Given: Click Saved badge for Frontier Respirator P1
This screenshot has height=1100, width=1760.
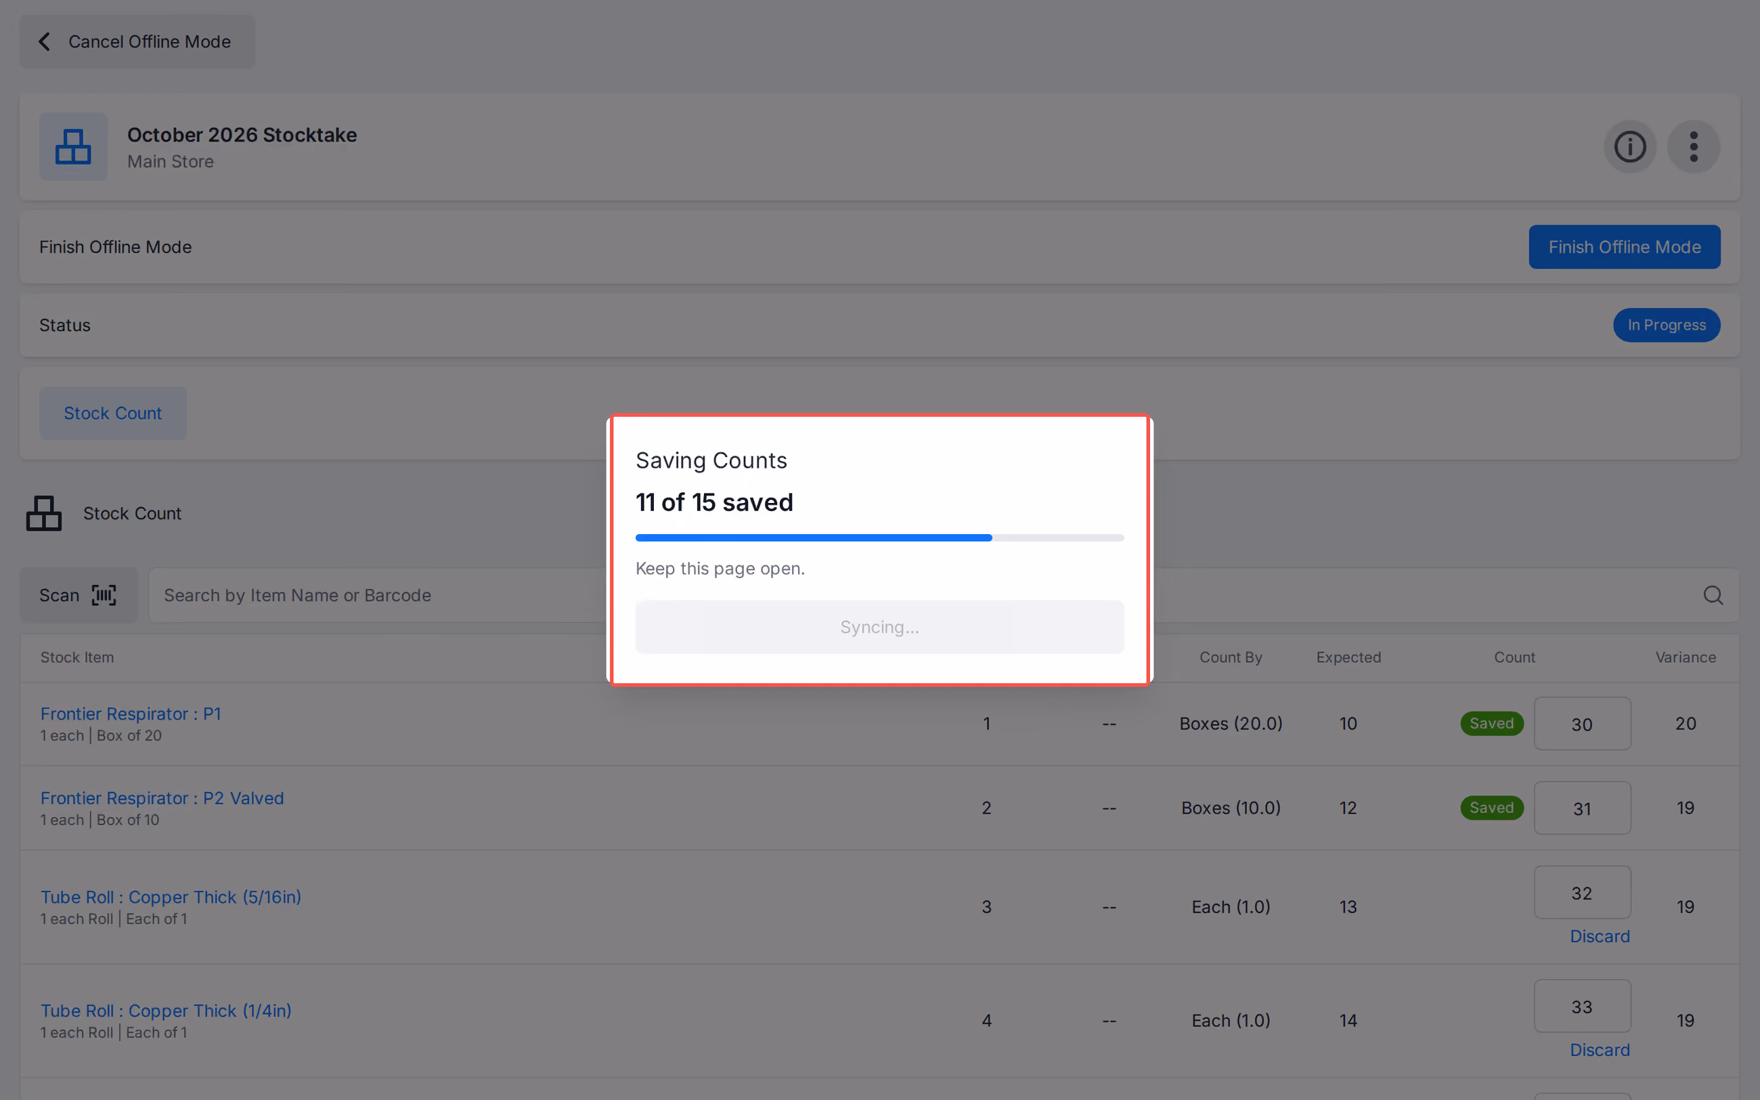Looking at the screenshot, I should [x=1492, y=723].
